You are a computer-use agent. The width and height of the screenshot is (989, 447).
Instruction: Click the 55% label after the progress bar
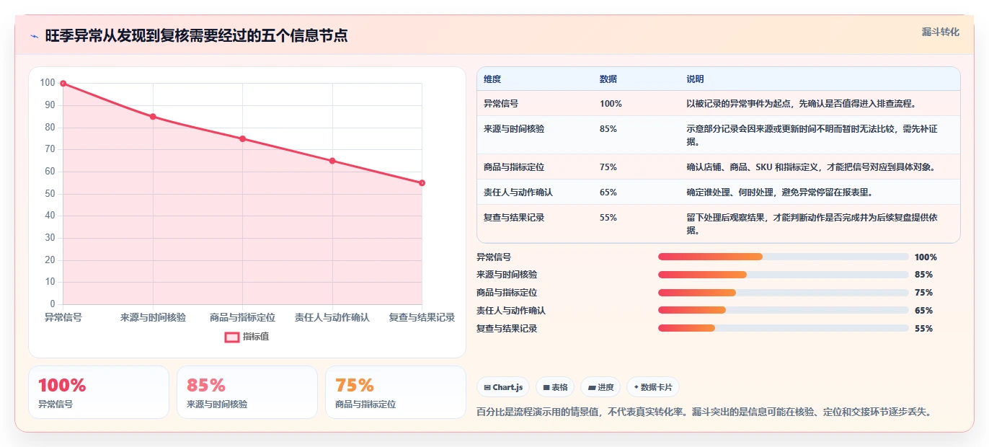[x=923, y=329]
